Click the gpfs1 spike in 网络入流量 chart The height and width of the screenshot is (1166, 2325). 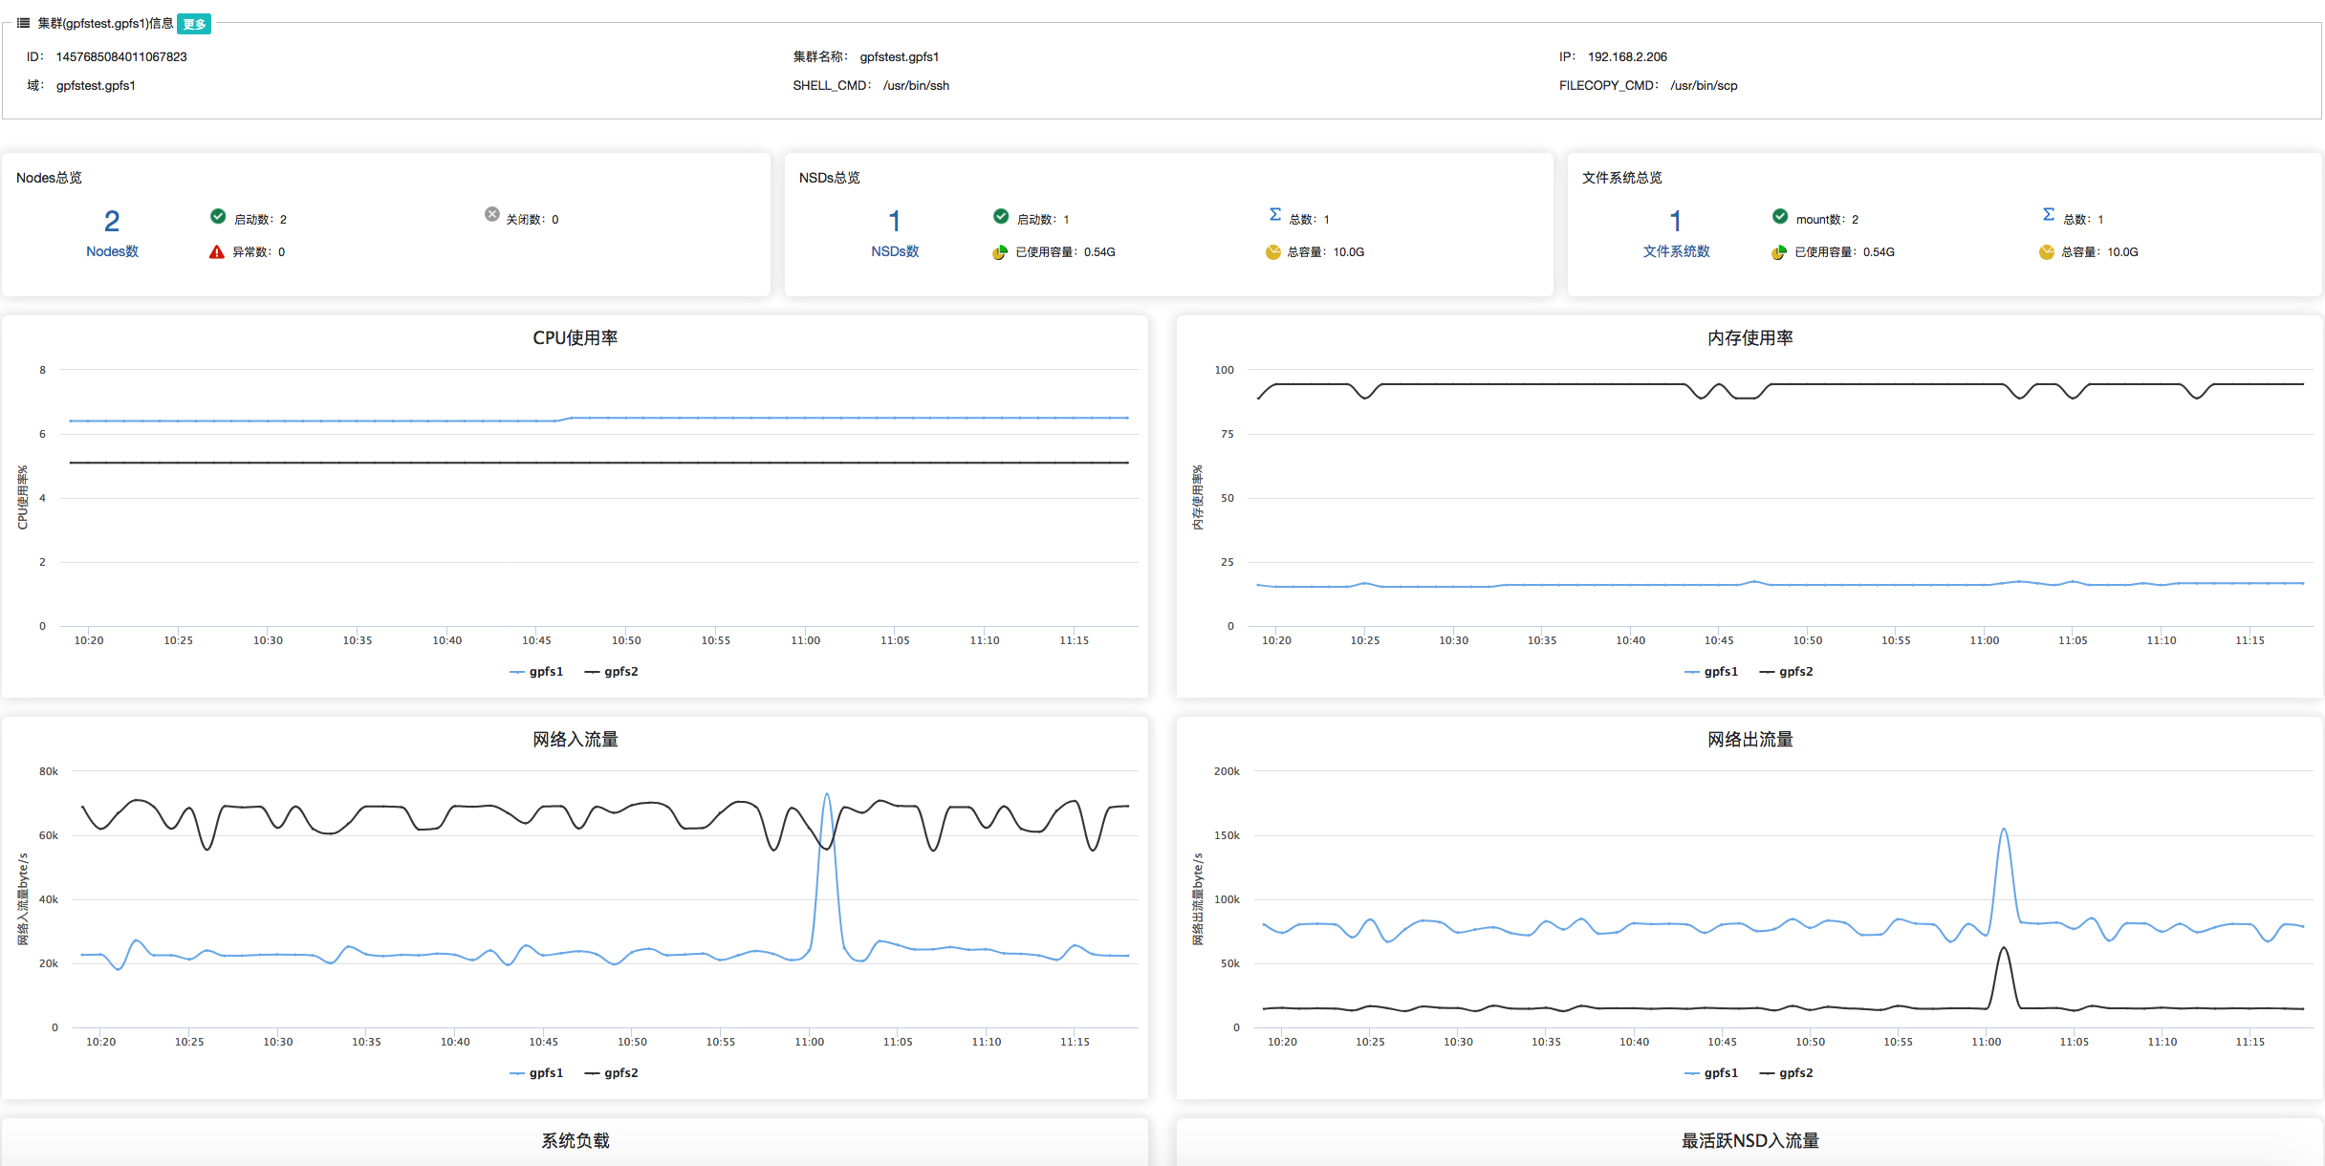click(827, 796)
